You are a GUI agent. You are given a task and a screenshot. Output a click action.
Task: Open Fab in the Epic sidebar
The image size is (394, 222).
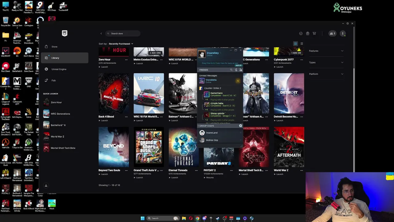coord(65,80)
